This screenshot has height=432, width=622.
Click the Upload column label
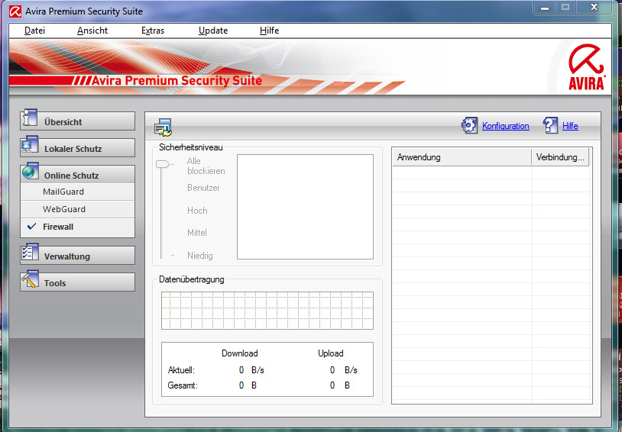coord(330,353)
